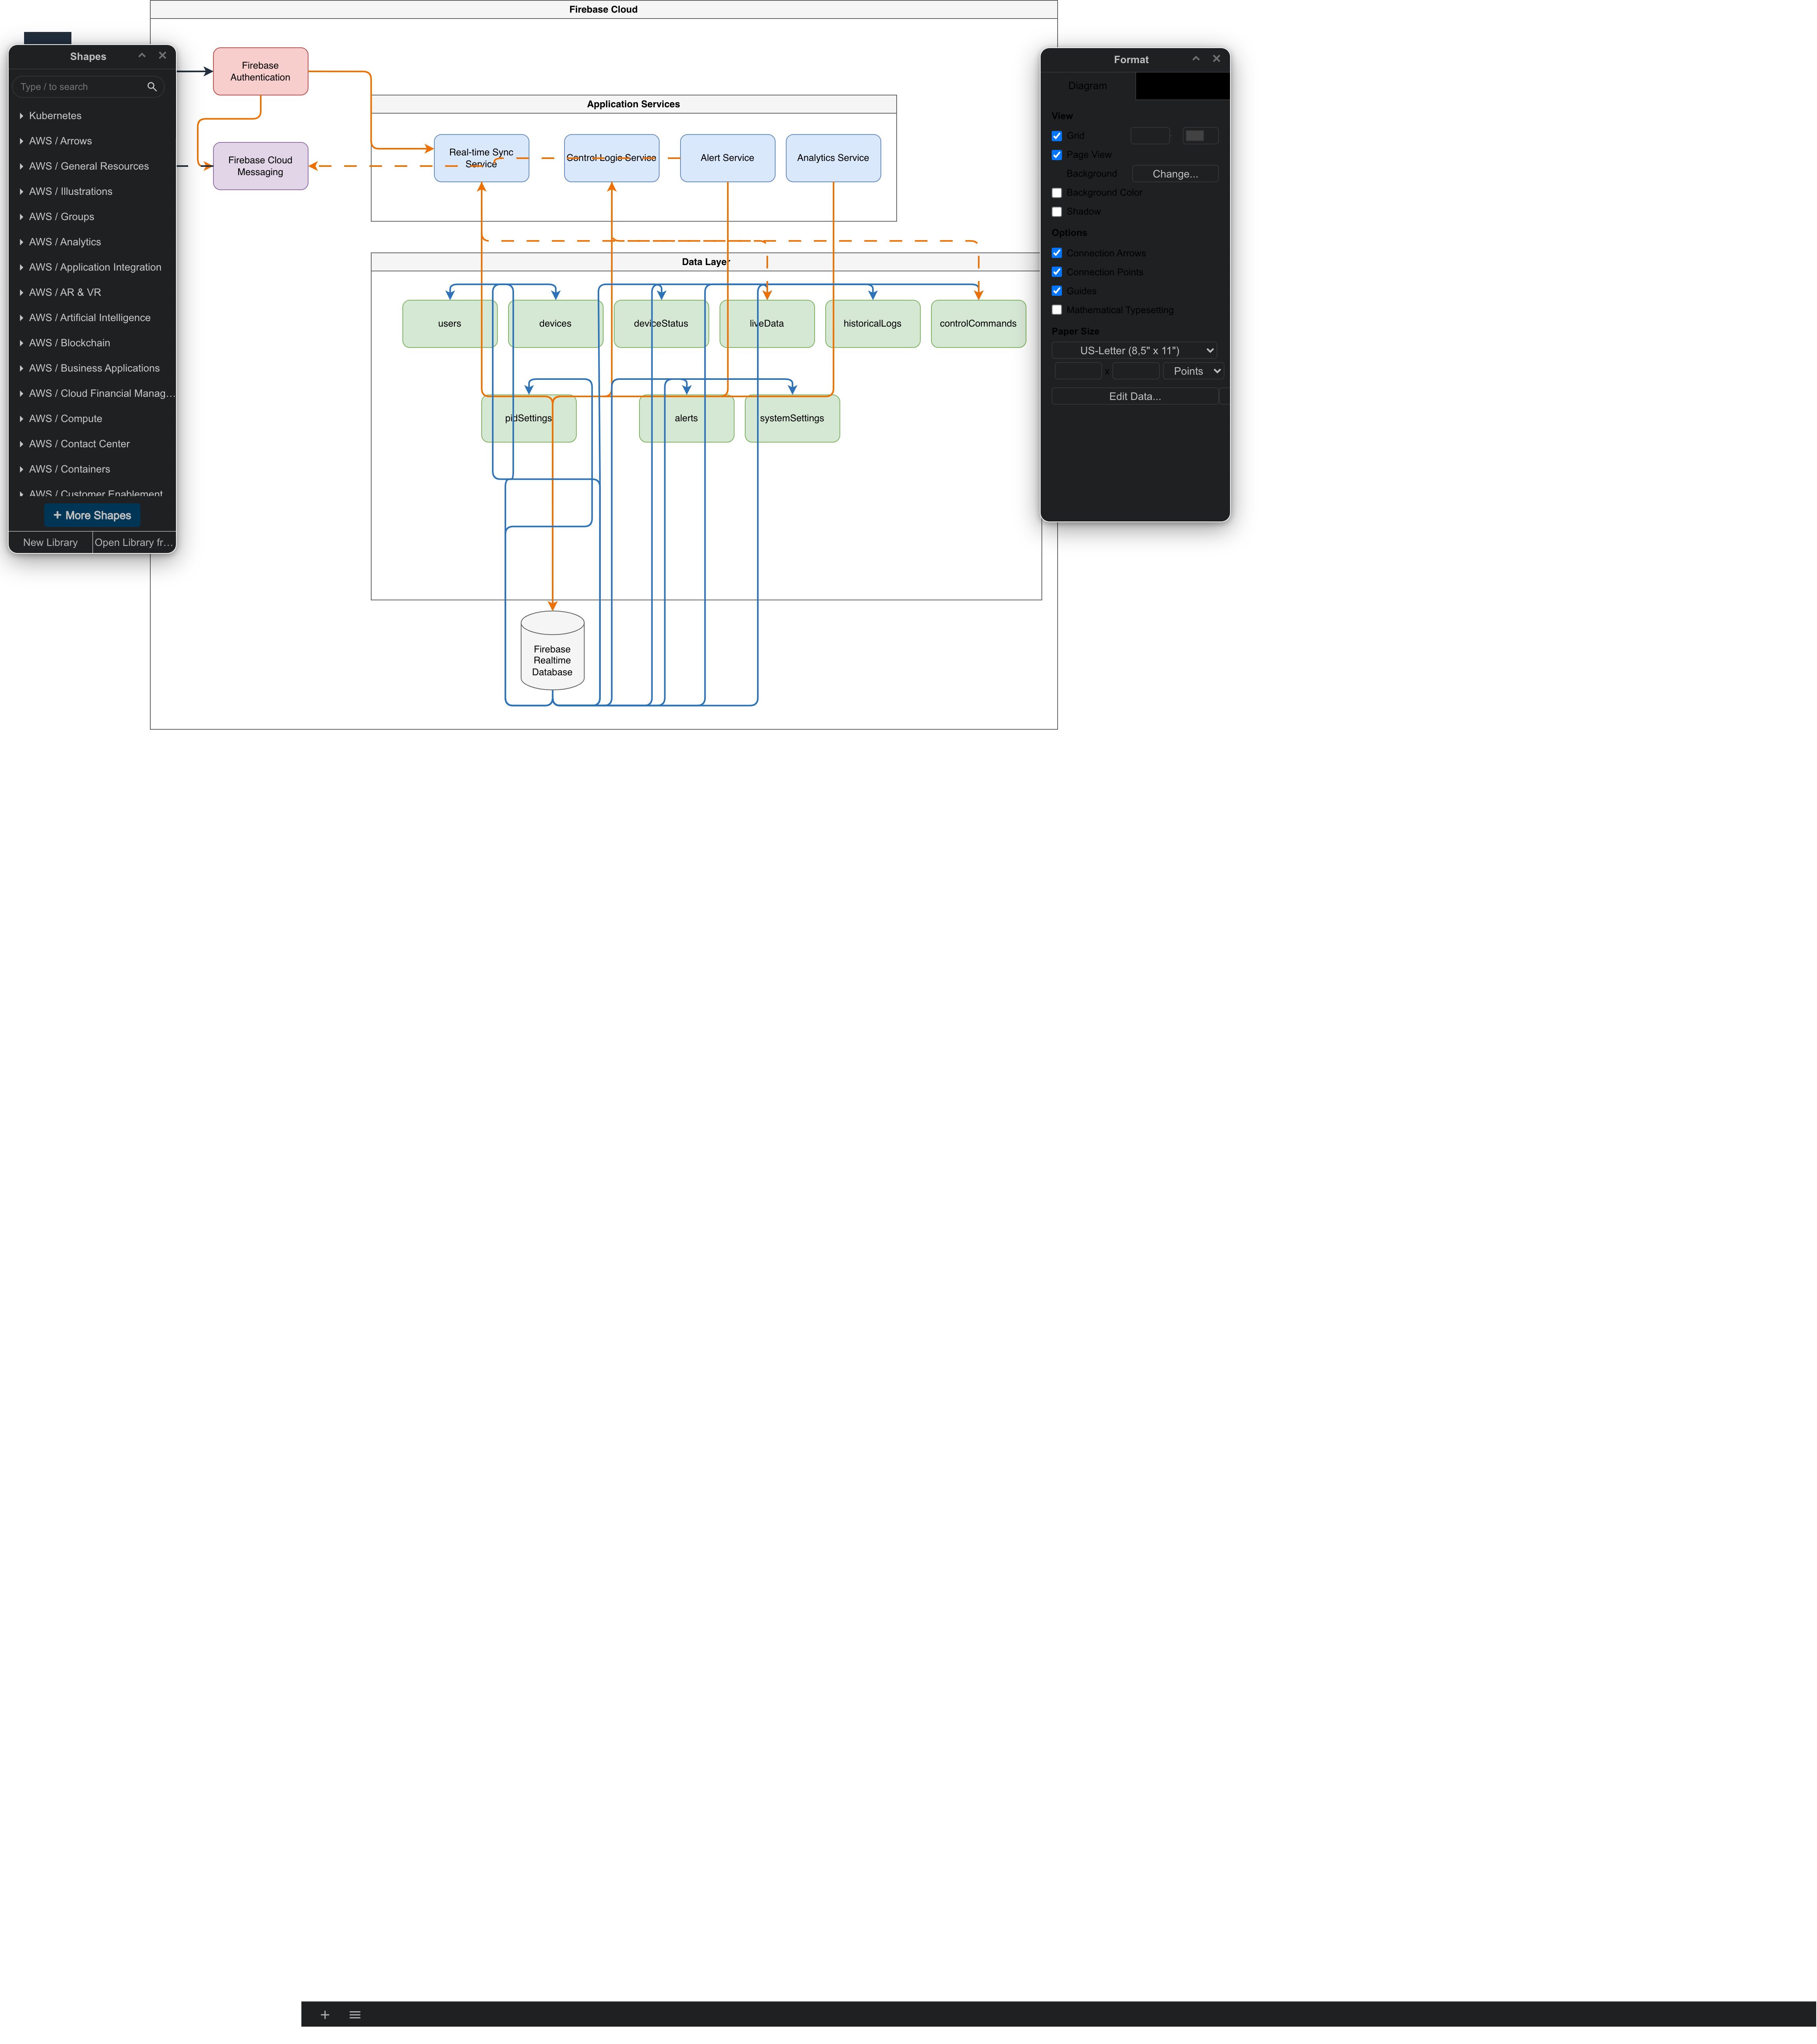Expand the AWS / Compute library
The height and width of the screenshot is (2044, 1817).
click(92, 419)
